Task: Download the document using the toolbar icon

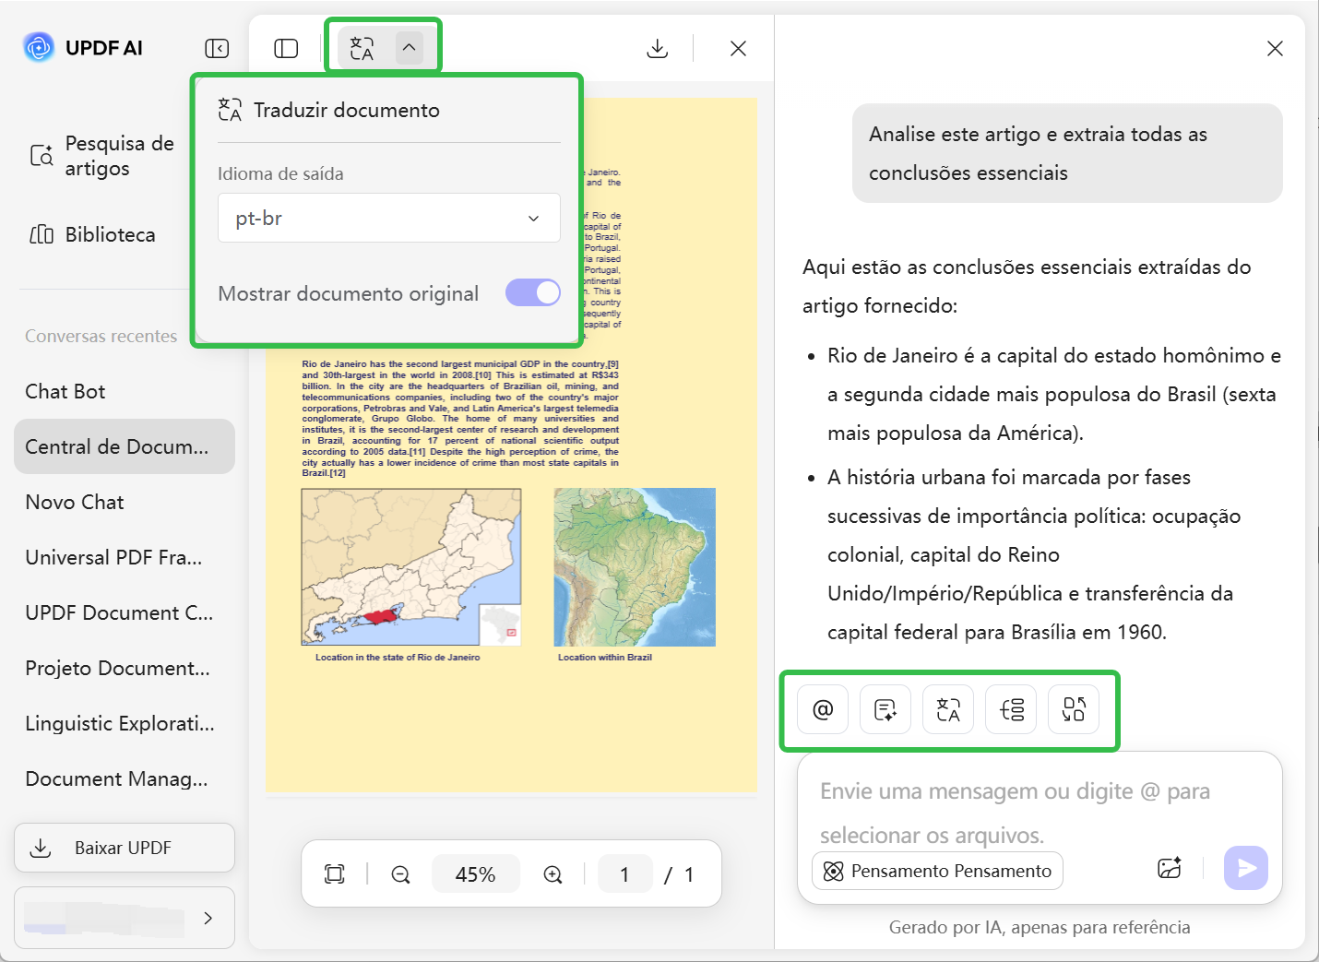Action: coord(658,48)
